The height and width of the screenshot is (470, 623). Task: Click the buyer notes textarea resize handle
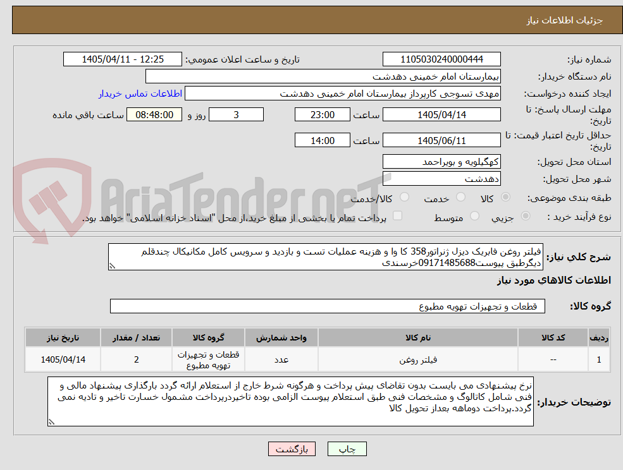(x=51, y=422)
